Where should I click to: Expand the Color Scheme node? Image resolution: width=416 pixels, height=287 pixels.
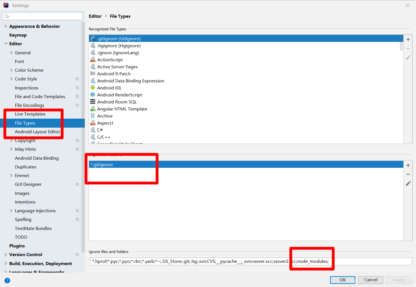pyautogui.click(x=11, y=70)
